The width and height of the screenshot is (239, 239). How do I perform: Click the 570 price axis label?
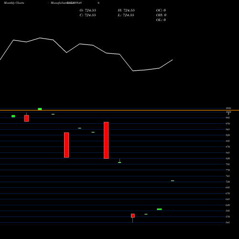[x=228, y=217]
